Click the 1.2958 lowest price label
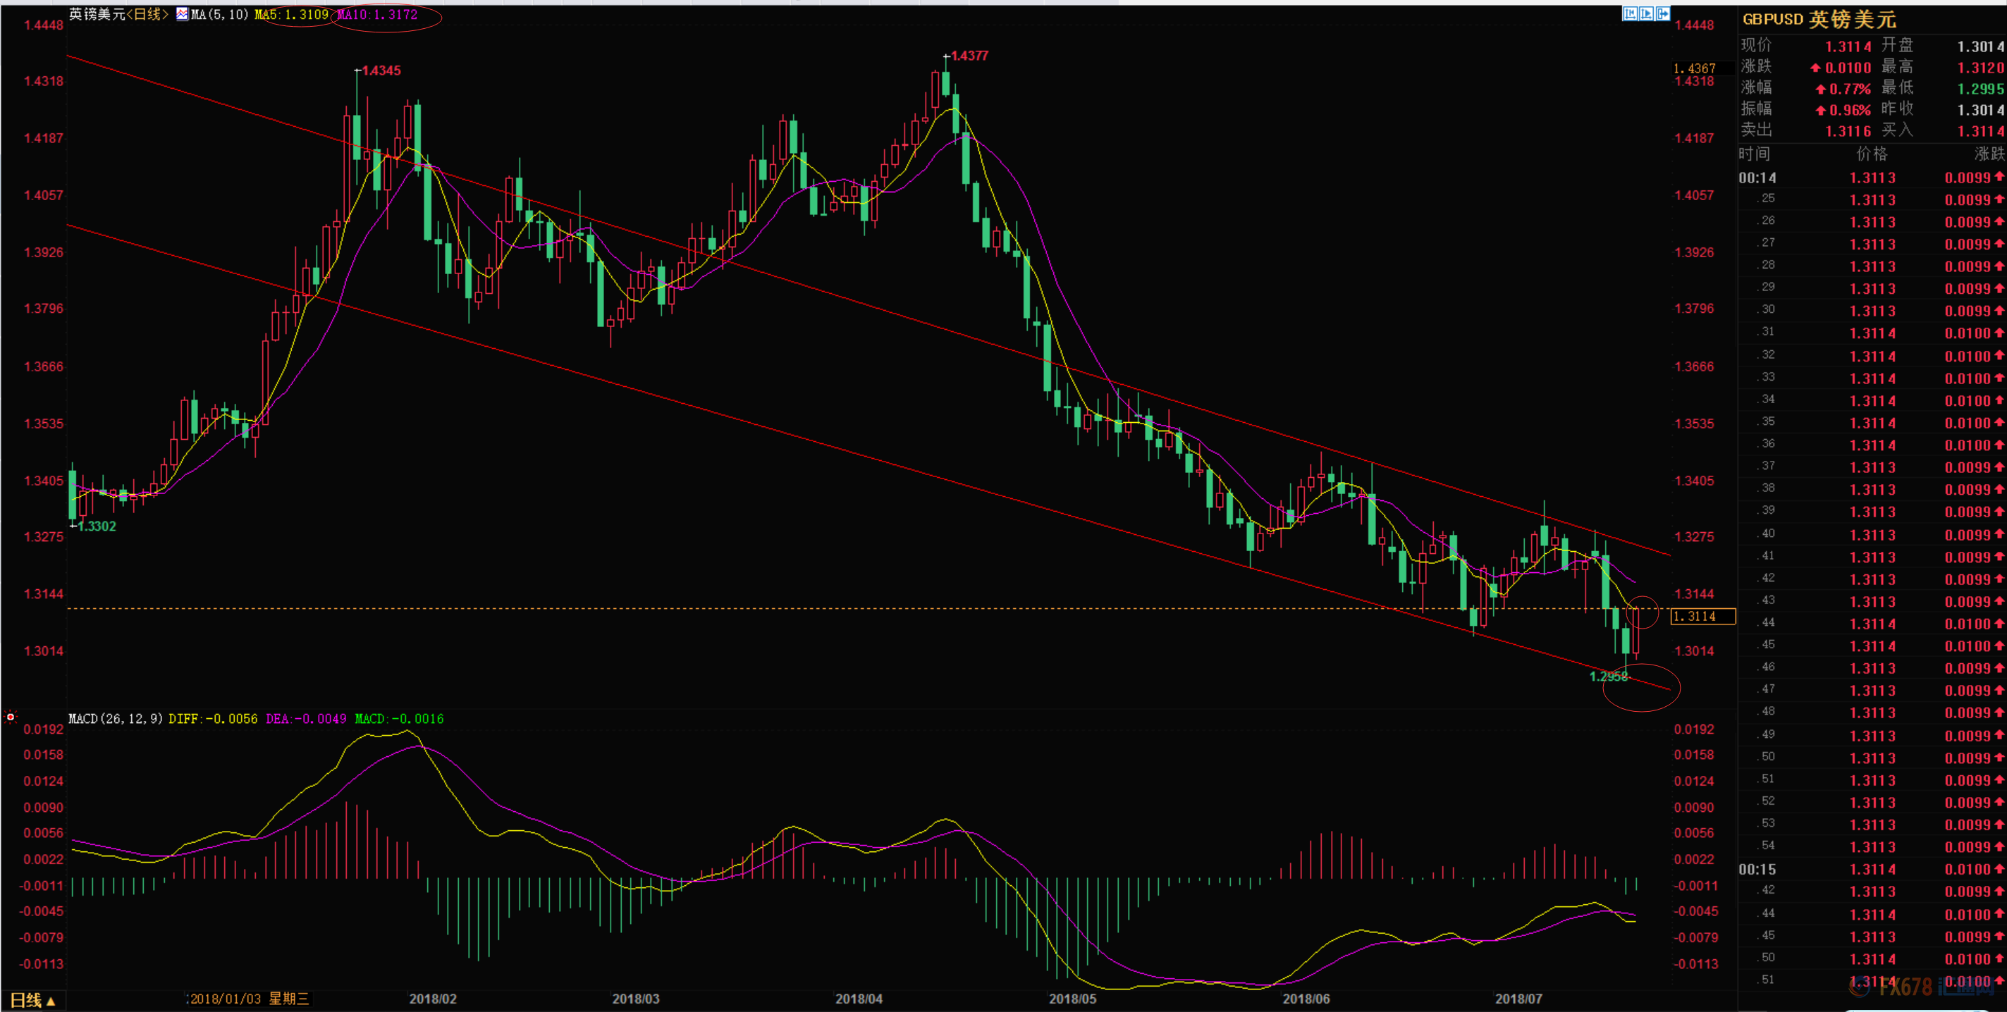Screen dimensions: 2007x1012 pos(1609,677)
